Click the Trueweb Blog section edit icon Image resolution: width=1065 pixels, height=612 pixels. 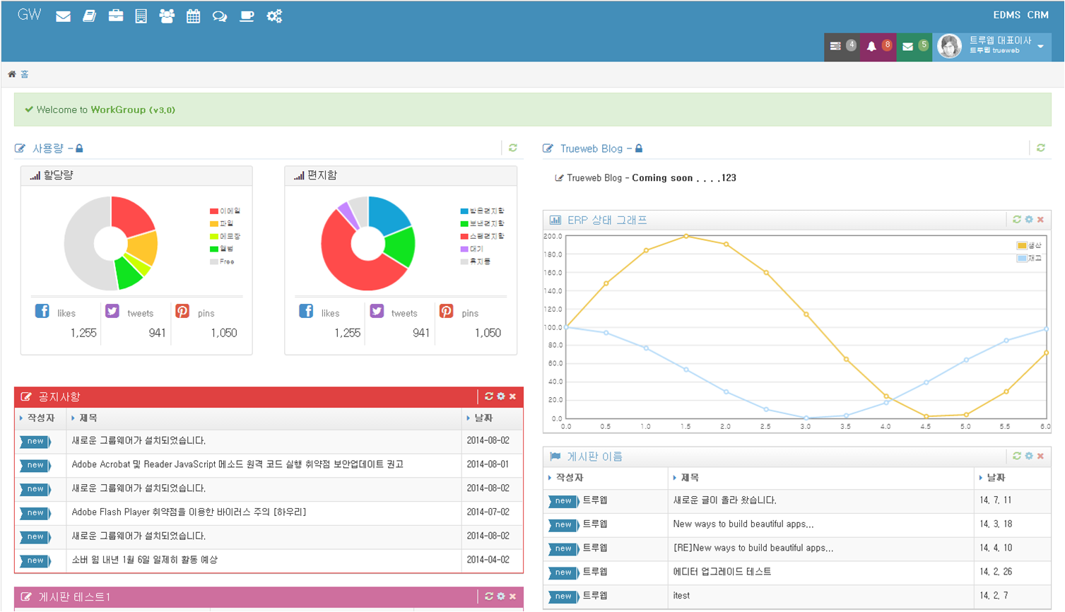pyautogui.click(x=548, y=148)
